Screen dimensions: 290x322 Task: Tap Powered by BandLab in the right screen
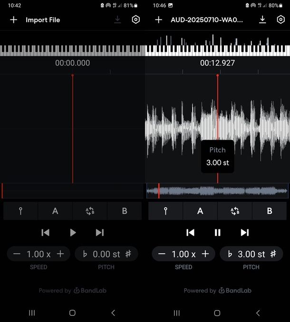pyautogui.click(x=217, y=290)
